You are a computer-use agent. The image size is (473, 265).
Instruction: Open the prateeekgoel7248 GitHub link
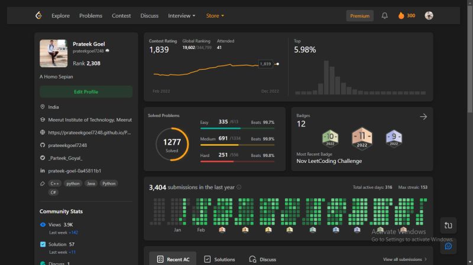[67, 145]
